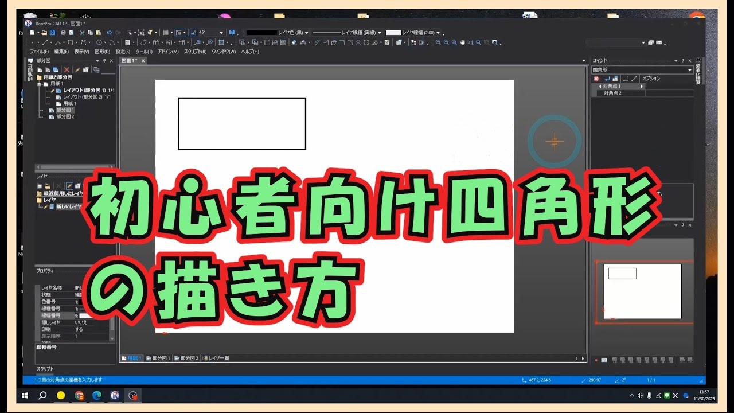Click the New file icon in toolbar
The width and height of the screenshot is (734, 413).
32,33
